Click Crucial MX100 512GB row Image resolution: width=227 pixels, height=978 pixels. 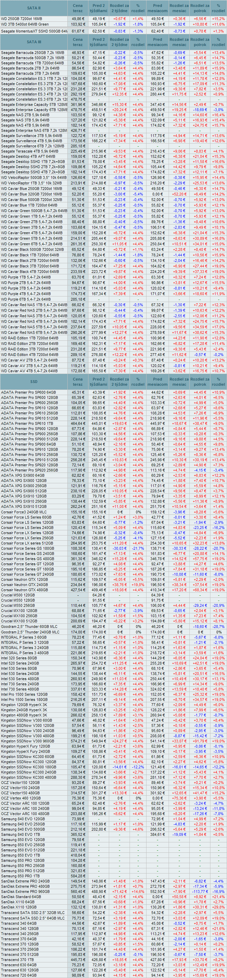[114, 621]
